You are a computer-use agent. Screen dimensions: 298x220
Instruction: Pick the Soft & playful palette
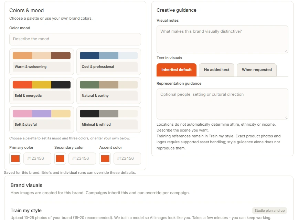tap(42, 119)
